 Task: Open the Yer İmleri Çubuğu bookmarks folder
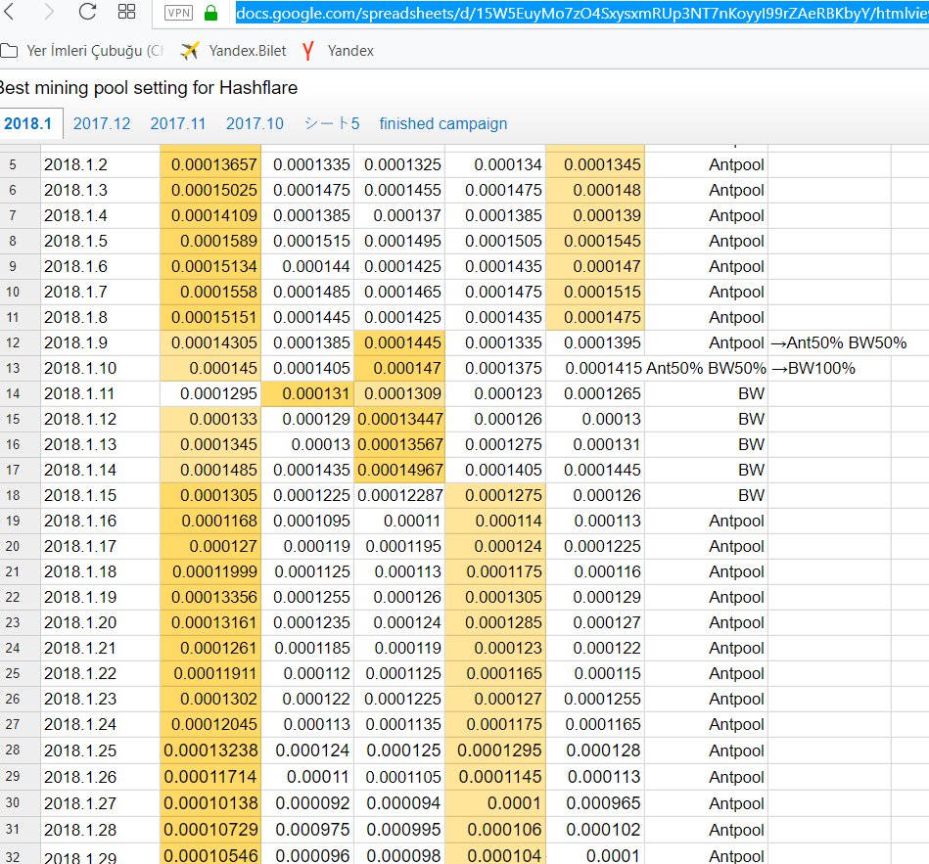coord(82,51)
